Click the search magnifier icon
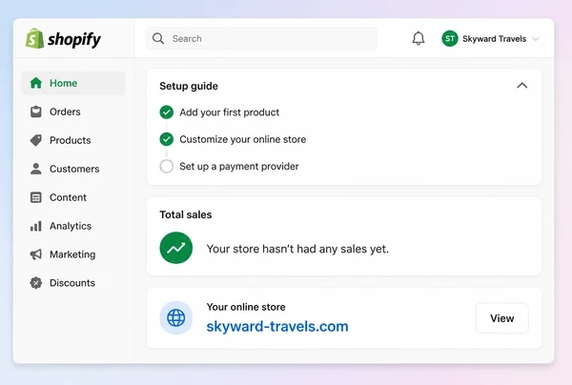The width and height of the screenshot is (572, 385). [x=158, y=38]
